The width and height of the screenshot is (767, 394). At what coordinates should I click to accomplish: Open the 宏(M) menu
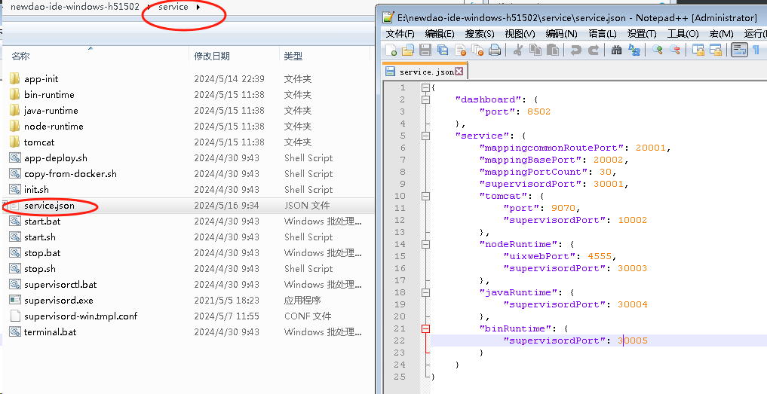click(x=722, y=34)
